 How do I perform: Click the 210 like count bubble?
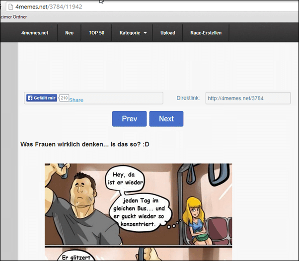coord(64,98)
